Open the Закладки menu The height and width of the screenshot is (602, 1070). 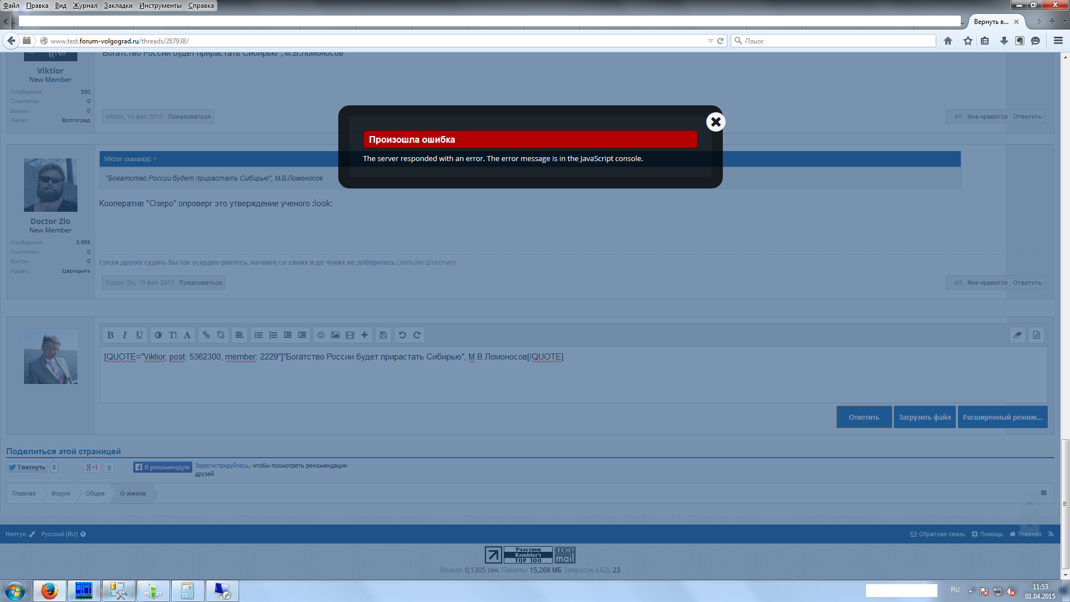point(118,6)
